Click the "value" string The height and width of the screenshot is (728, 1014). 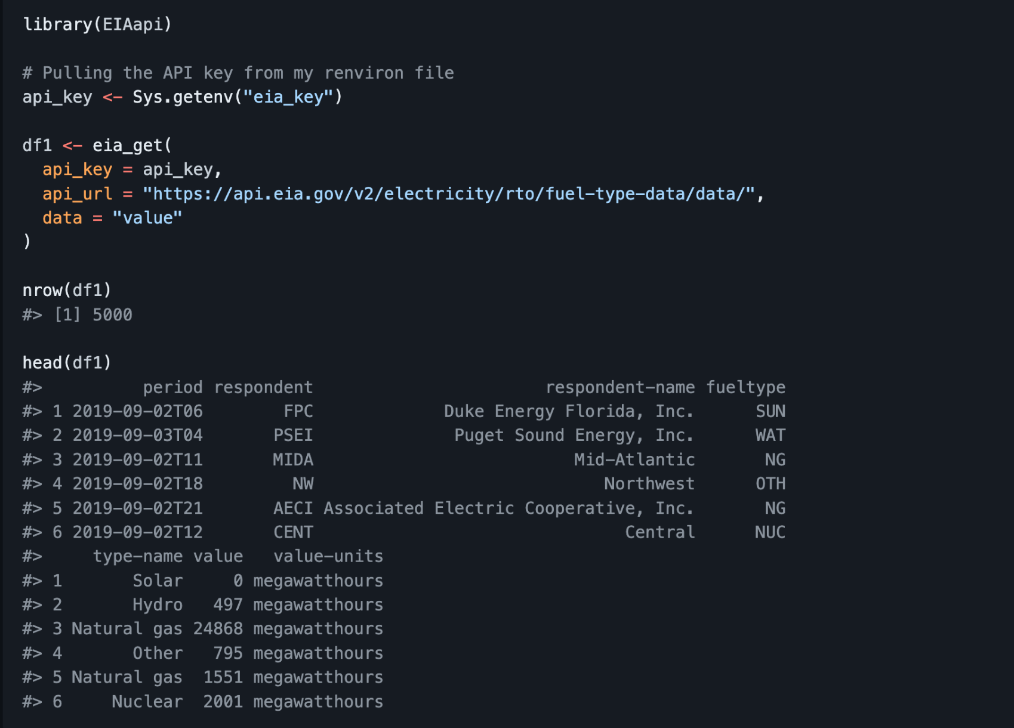(147, 218)
